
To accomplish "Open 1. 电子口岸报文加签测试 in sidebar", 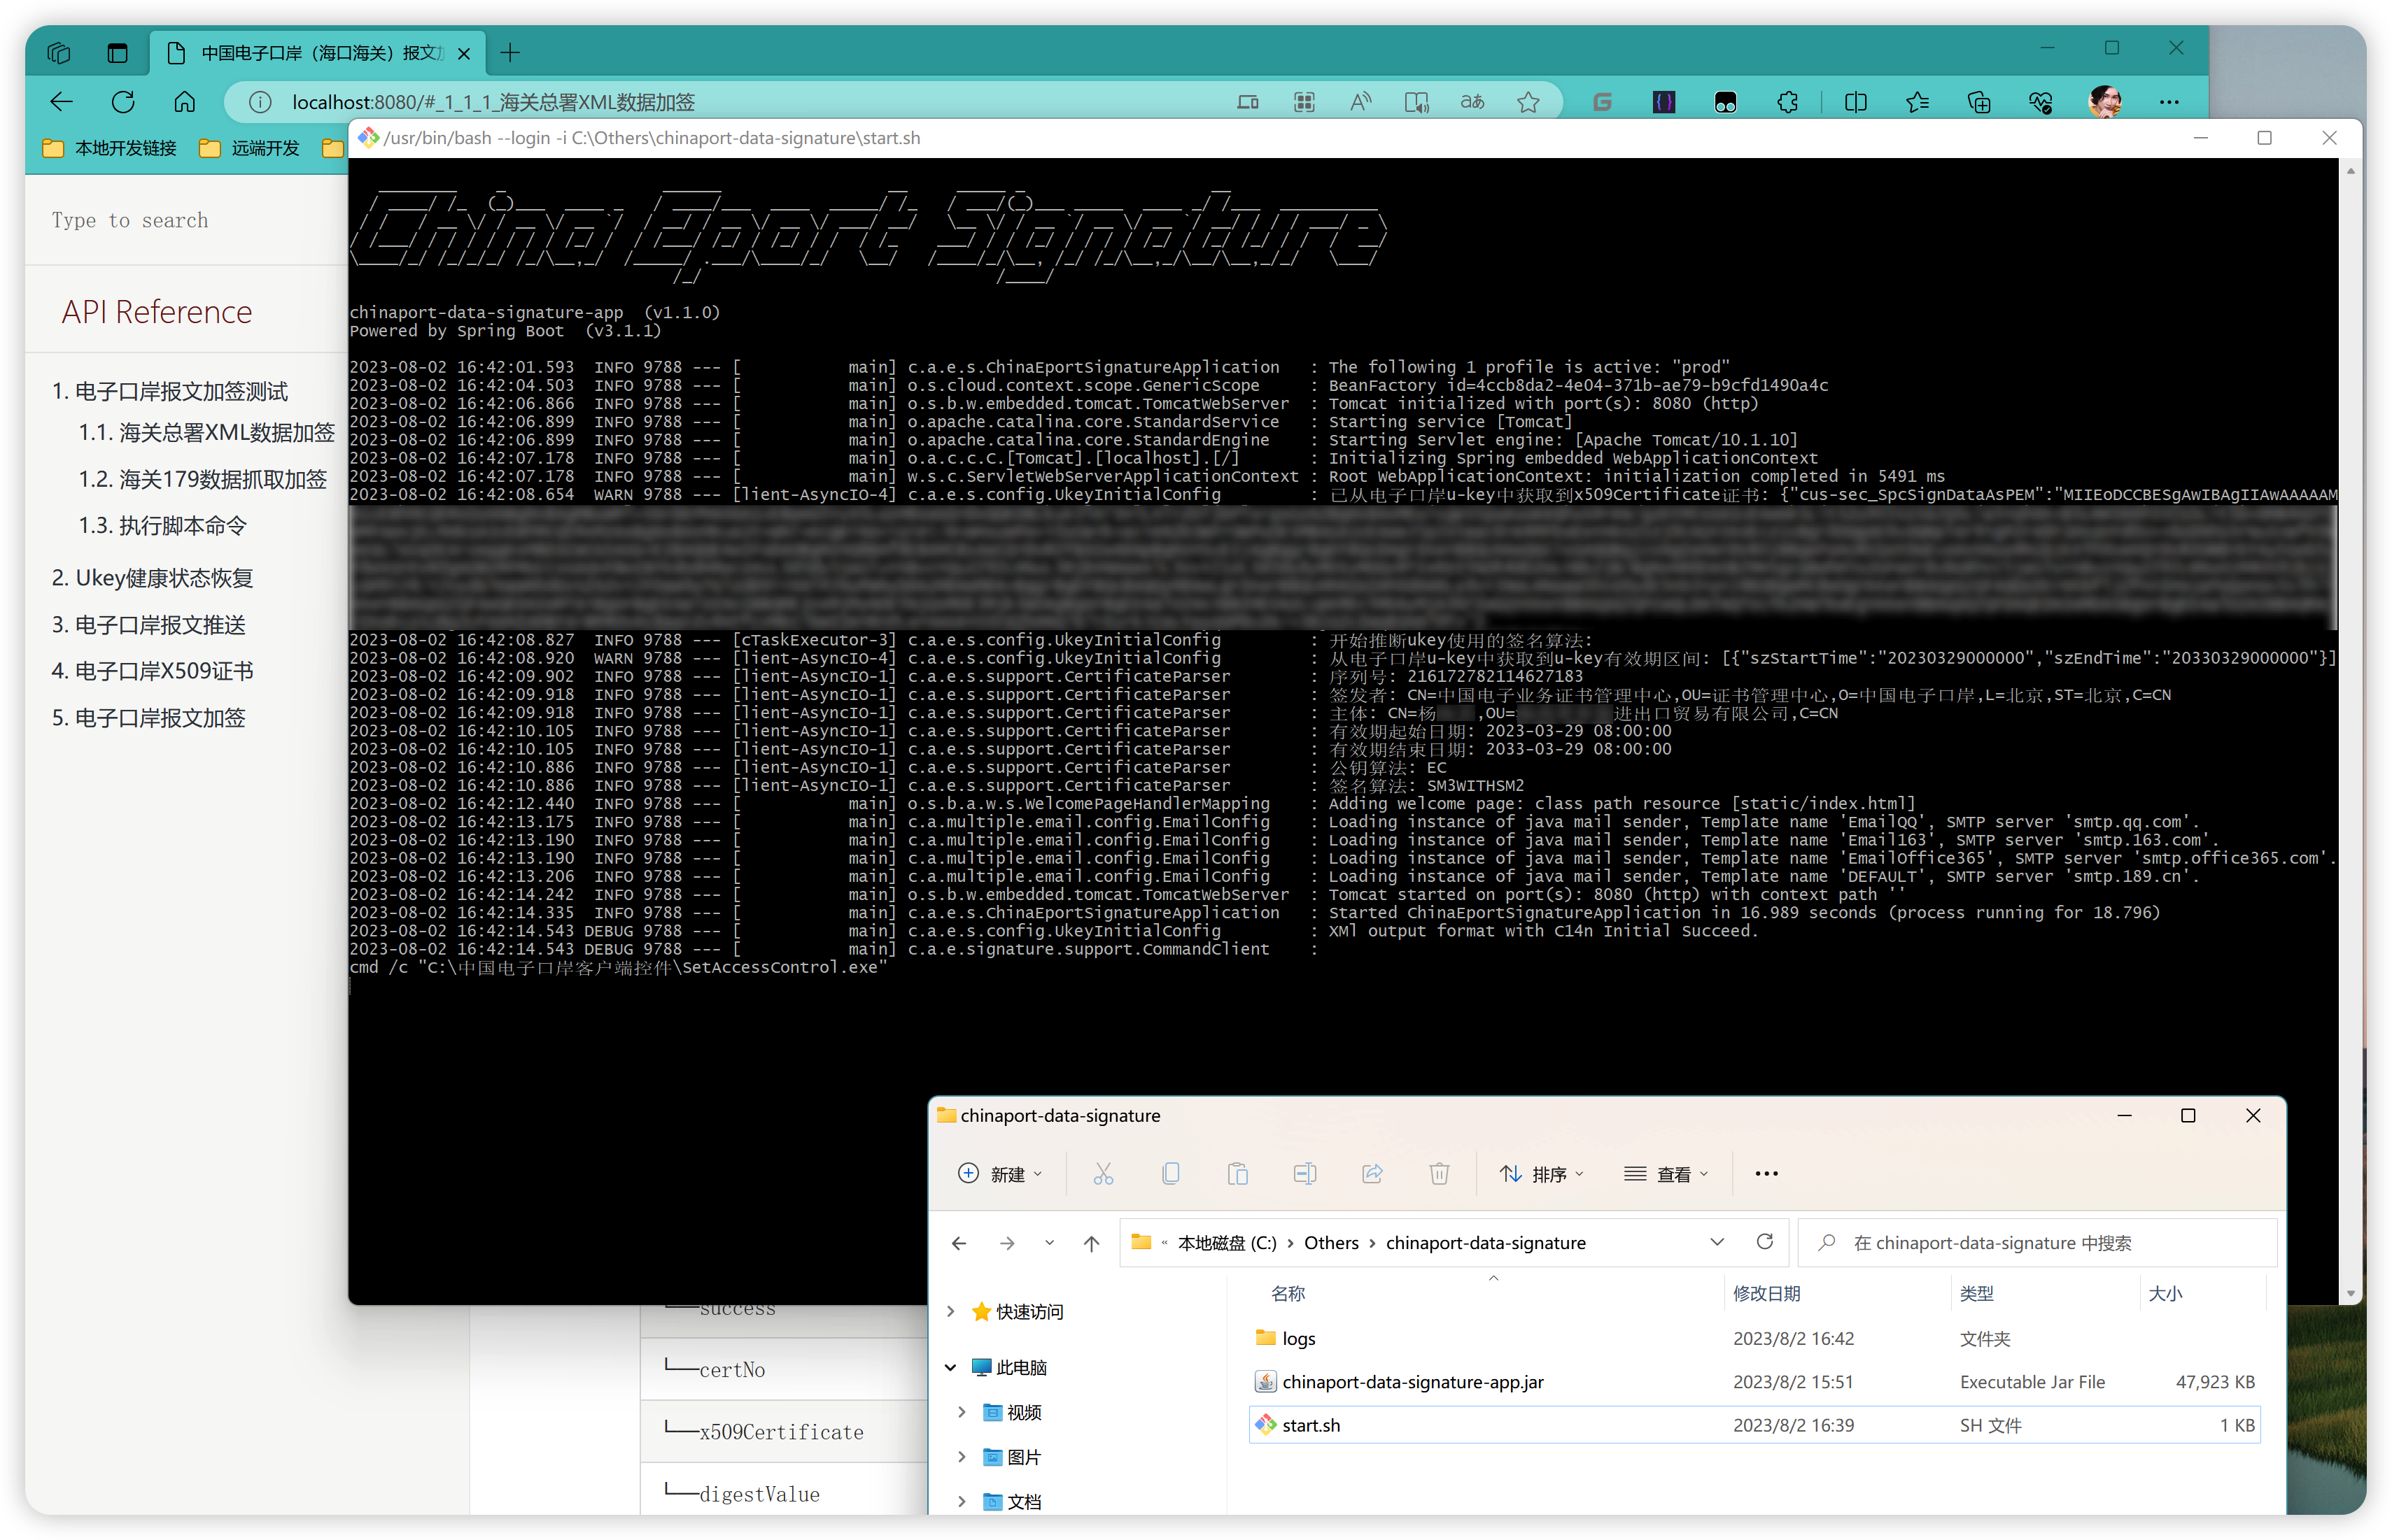I will point(170,391).
